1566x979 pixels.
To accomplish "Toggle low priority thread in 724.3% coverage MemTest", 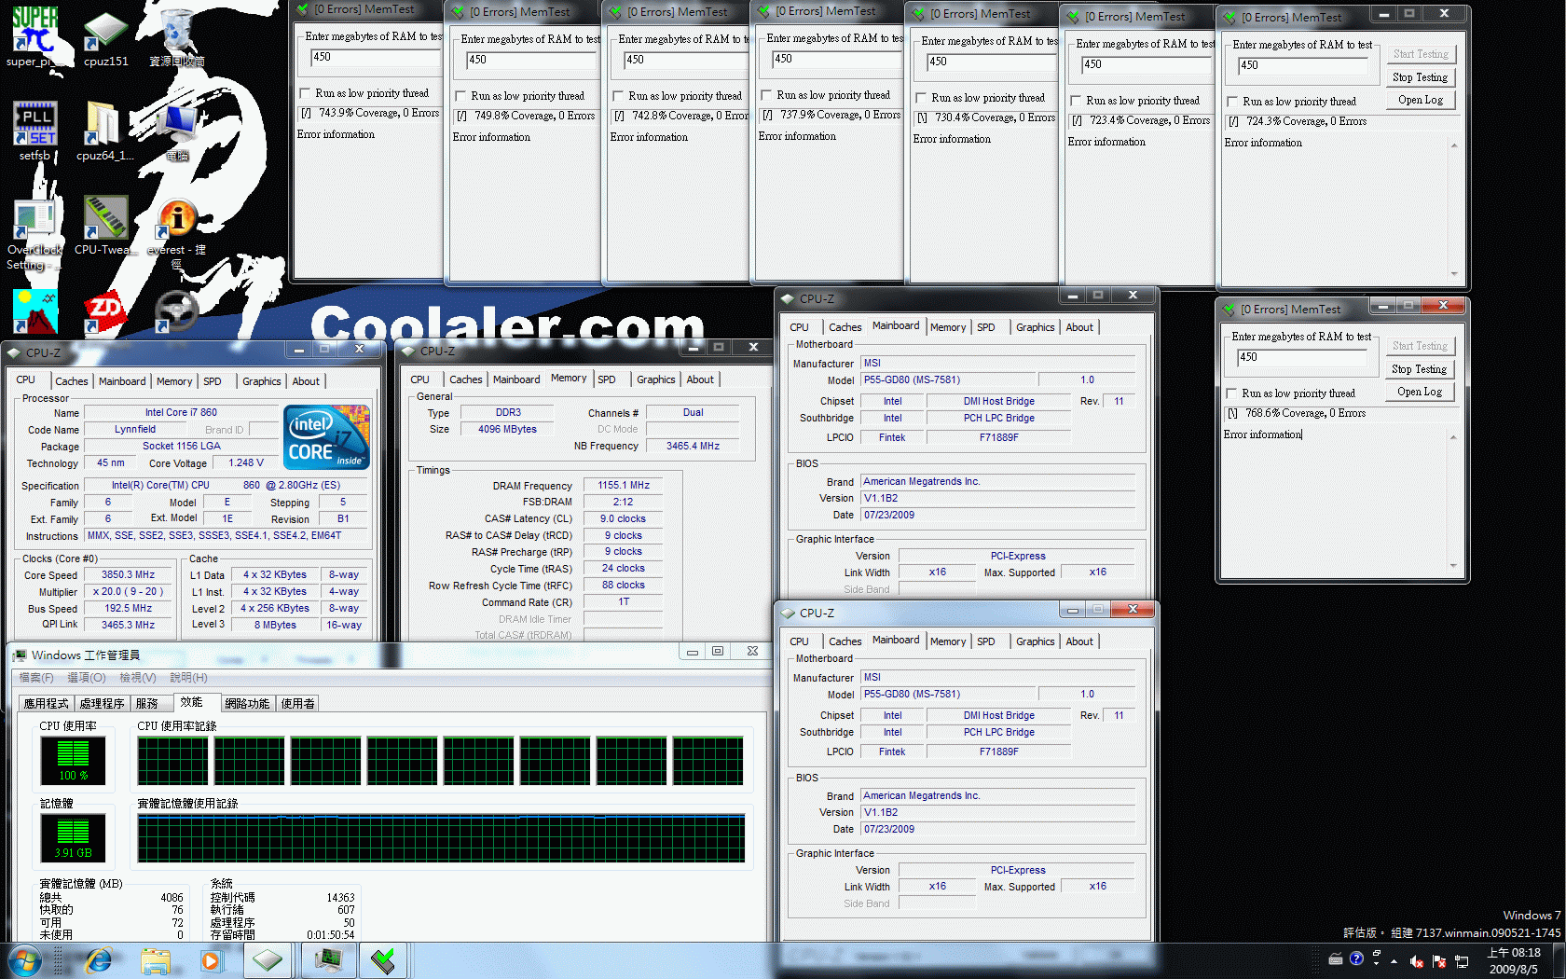I will coord(1232,102).
